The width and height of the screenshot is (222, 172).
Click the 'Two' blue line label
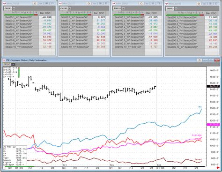pyautogui.click(x=200, y=107)
